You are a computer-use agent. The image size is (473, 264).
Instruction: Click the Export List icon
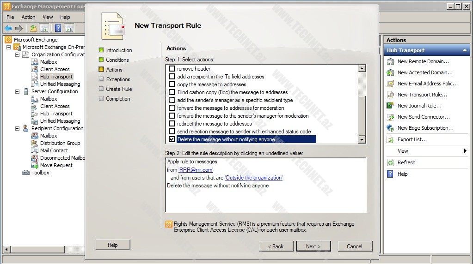[x=390, y=139]
